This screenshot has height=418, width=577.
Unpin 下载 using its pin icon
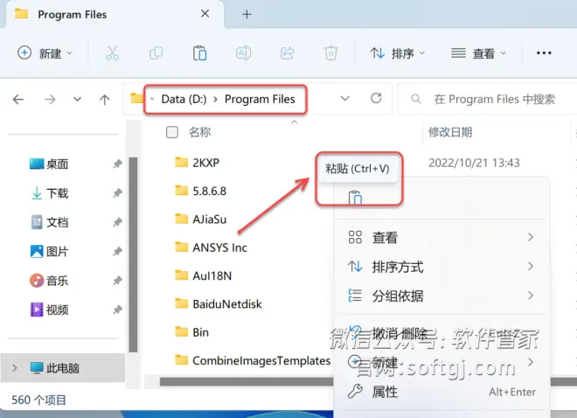[x=117, y=192]
